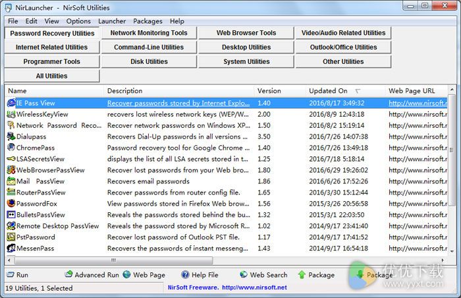Click the WebBrowserPassView icon

point(11,170)
